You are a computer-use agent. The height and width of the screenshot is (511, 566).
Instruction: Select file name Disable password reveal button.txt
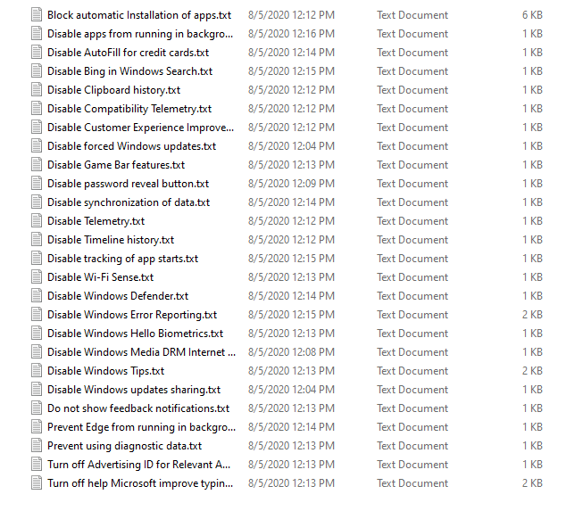coord(129,185)
